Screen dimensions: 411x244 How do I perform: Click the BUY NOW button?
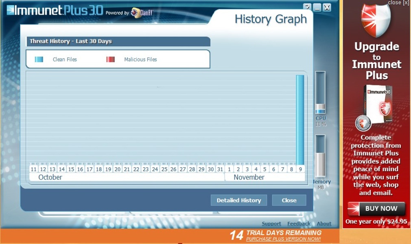tap(376, 209)
